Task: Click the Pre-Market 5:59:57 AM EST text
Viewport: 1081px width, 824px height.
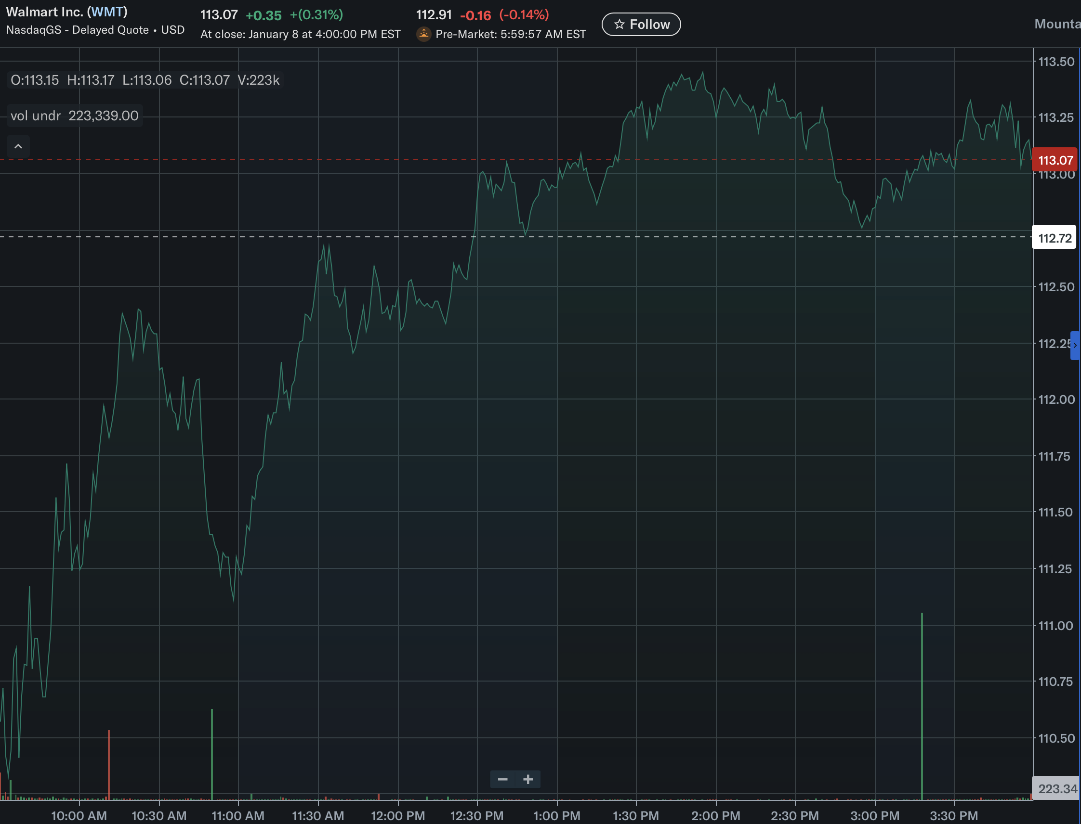Action: (x=511, y=34)
